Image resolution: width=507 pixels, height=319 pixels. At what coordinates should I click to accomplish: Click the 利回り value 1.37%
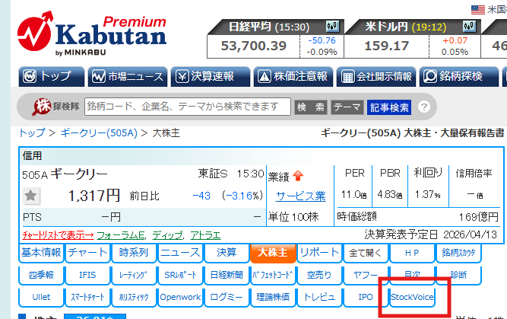tap(427, 195)
